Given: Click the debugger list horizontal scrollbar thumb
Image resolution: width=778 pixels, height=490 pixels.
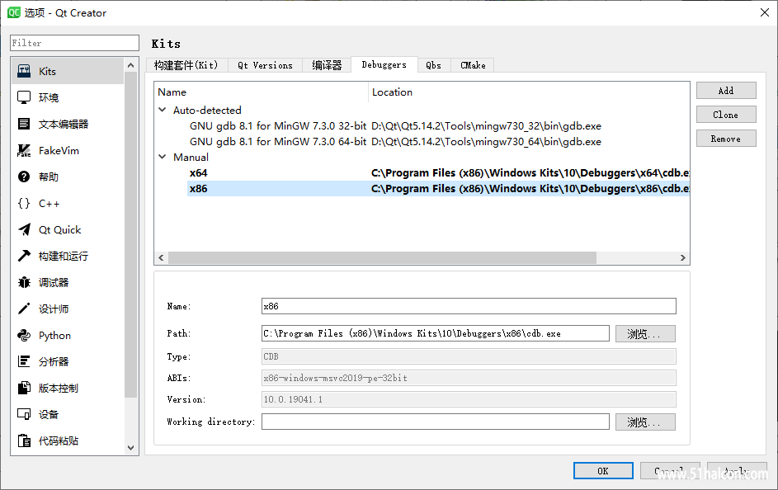Looking at the screenshot, I should click(382, 257).
